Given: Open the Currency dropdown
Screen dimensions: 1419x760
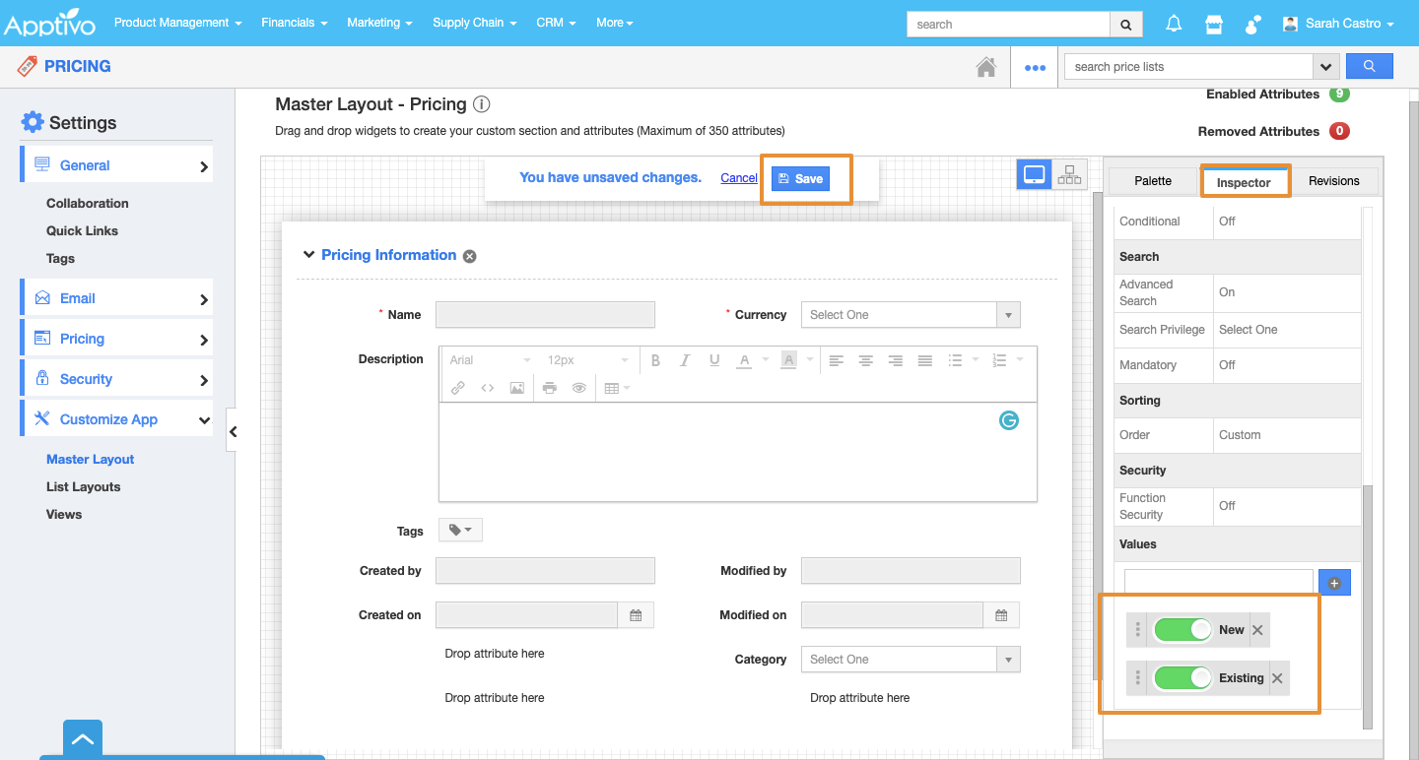Looking at the screenshot, I should click(911, 315).
